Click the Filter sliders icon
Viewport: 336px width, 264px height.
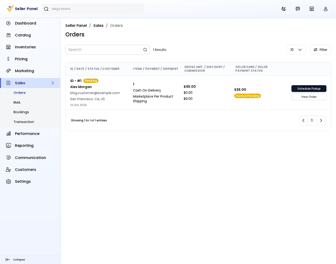pos(315,50)
